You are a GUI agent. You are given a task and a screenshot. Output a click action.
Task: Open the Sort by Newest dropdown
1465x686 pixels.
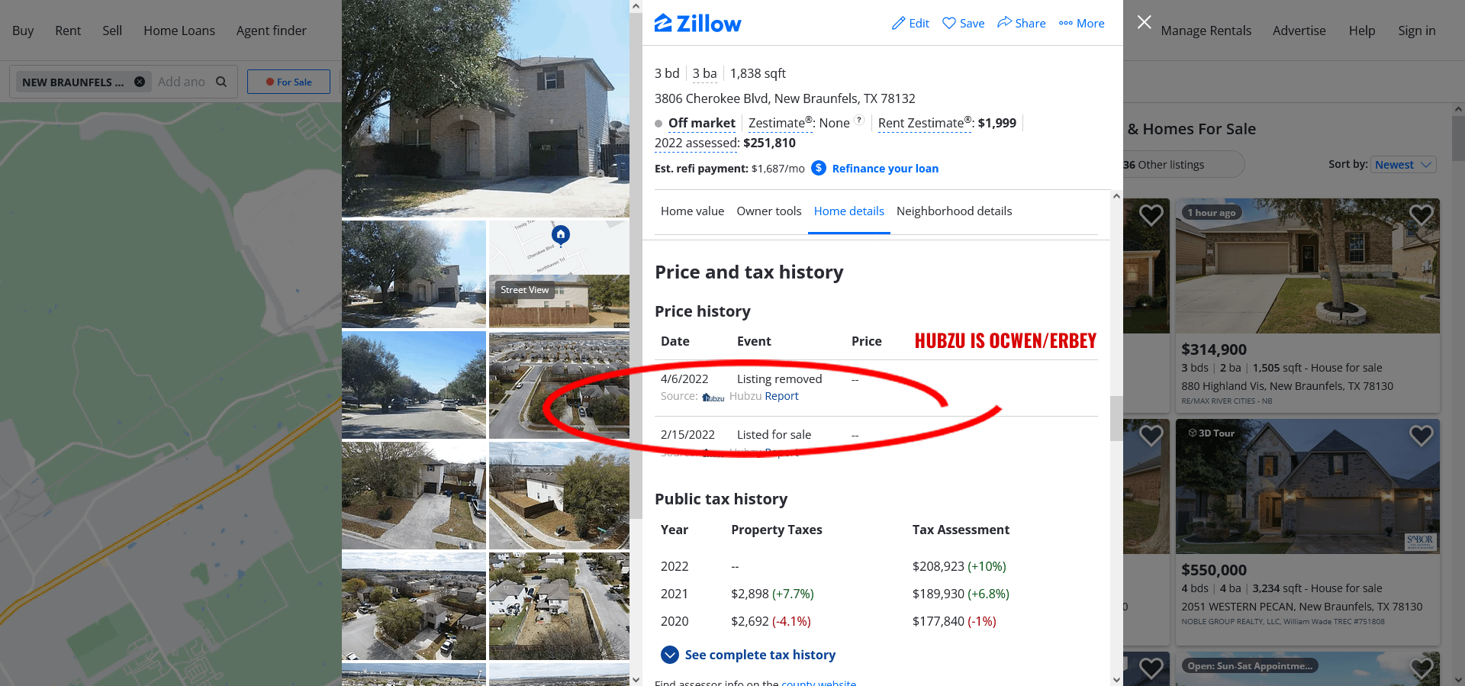click(x=1404, y=165)
